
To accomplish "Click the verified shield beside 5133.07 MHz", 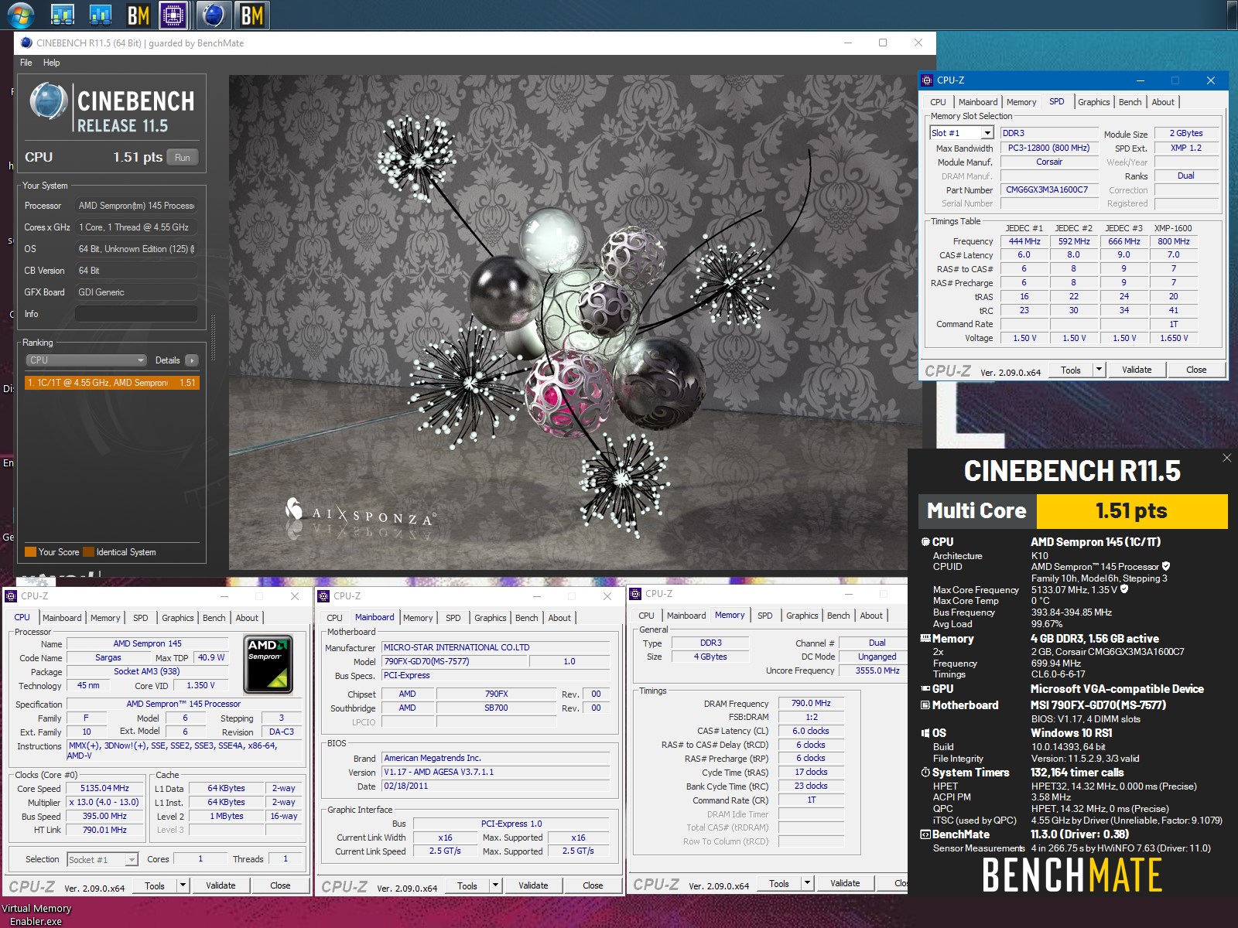I will coord(1124,589).
